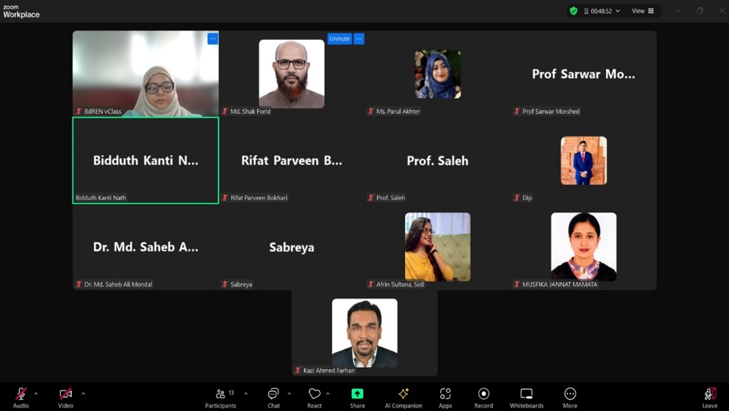Expand video options arrow beside Video
This screenshot has height=411, width=729.
[83, 394]
